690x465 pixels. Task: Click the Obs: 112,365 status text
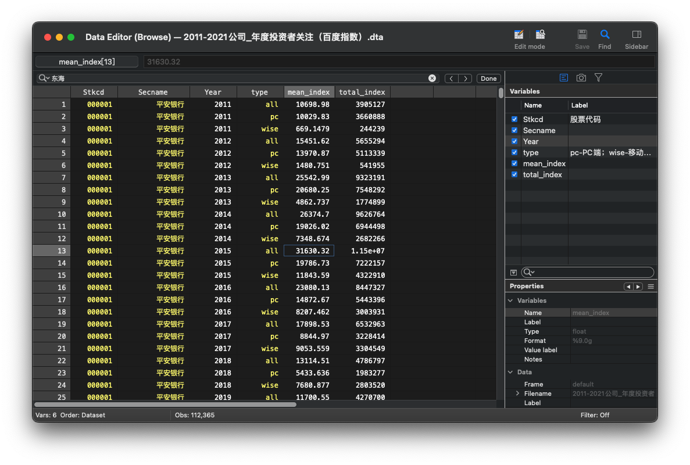coord(195,415)
